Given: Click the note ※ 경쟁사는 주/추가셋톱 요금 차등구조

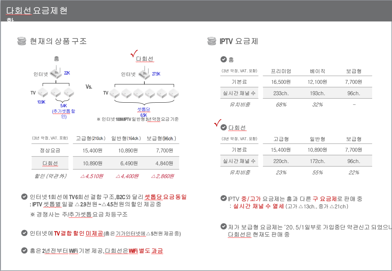Looking at the screenshot, I should [79, 214].
